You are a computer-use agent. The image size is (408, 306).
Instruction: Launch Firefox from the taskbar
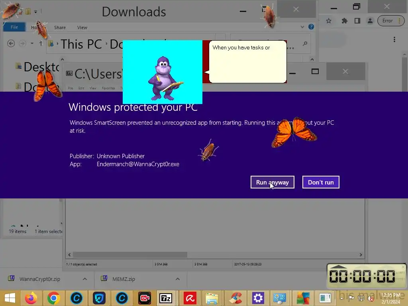coord(31,298)
